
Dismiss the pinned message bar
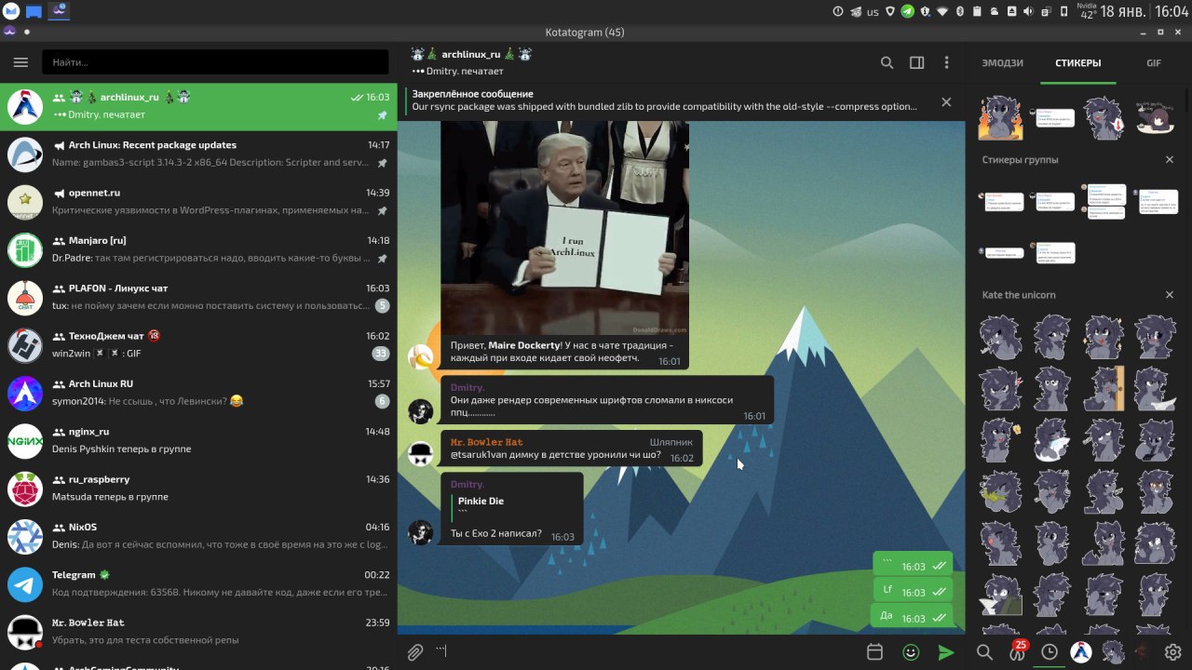point(946,101)
